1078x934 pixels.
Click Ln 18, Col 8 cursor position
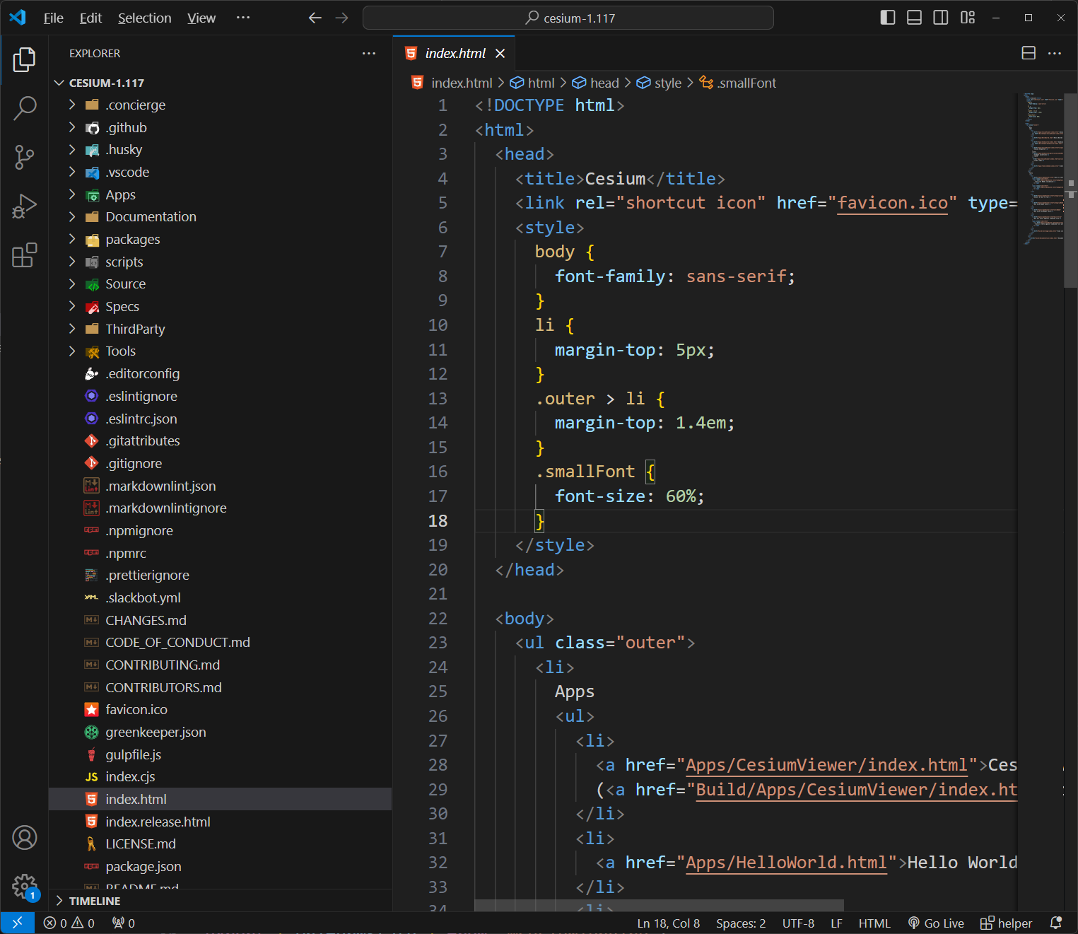pos(668,923)
